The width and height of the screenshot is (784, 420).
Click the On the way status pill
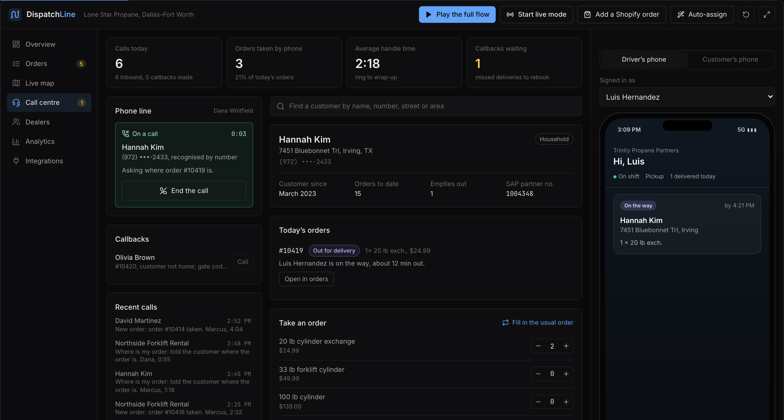(x=638, y=205)
